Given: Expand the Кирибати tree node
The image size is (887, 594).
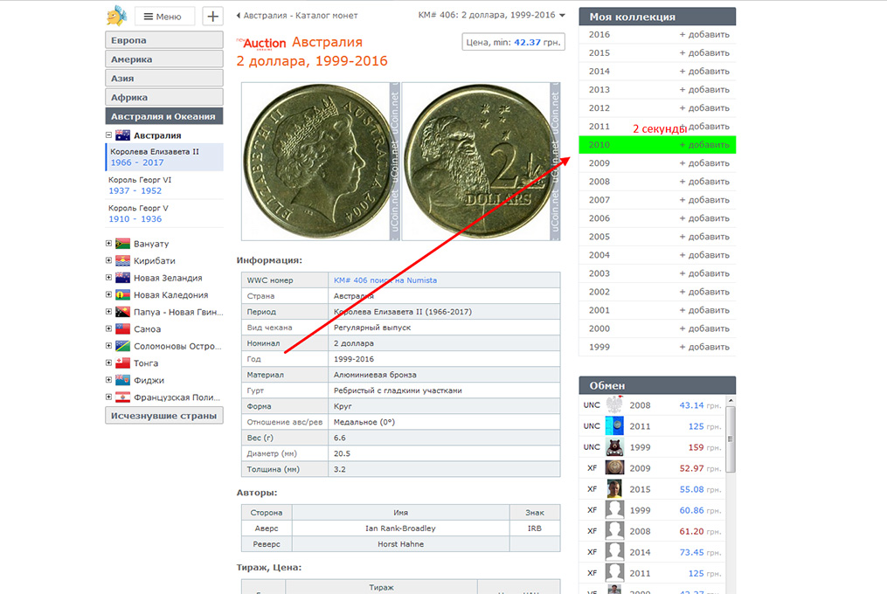Looking at the screenshot, I should pyautogui.click(x=109, y=261).
